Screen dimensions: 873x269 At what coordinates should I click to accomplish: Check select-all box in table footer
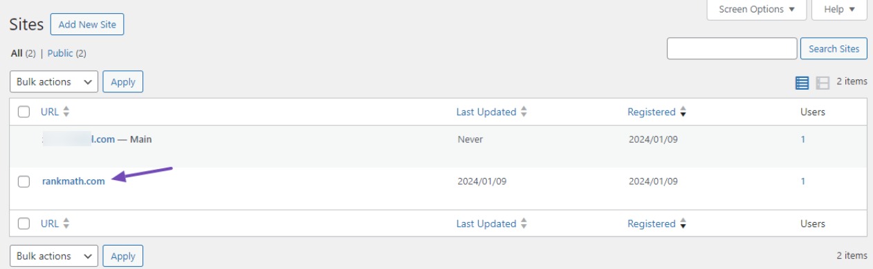[24, 223]
